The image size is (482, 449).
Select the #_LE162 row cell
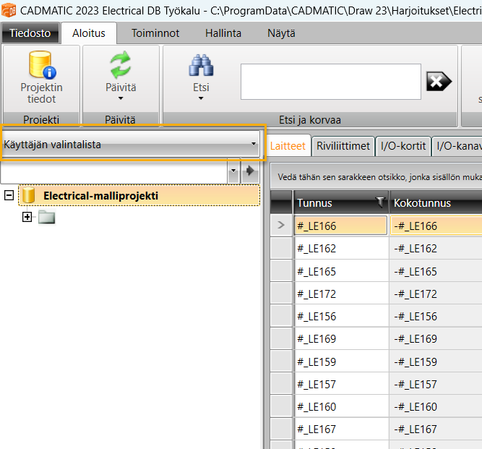tap(340, 249)
